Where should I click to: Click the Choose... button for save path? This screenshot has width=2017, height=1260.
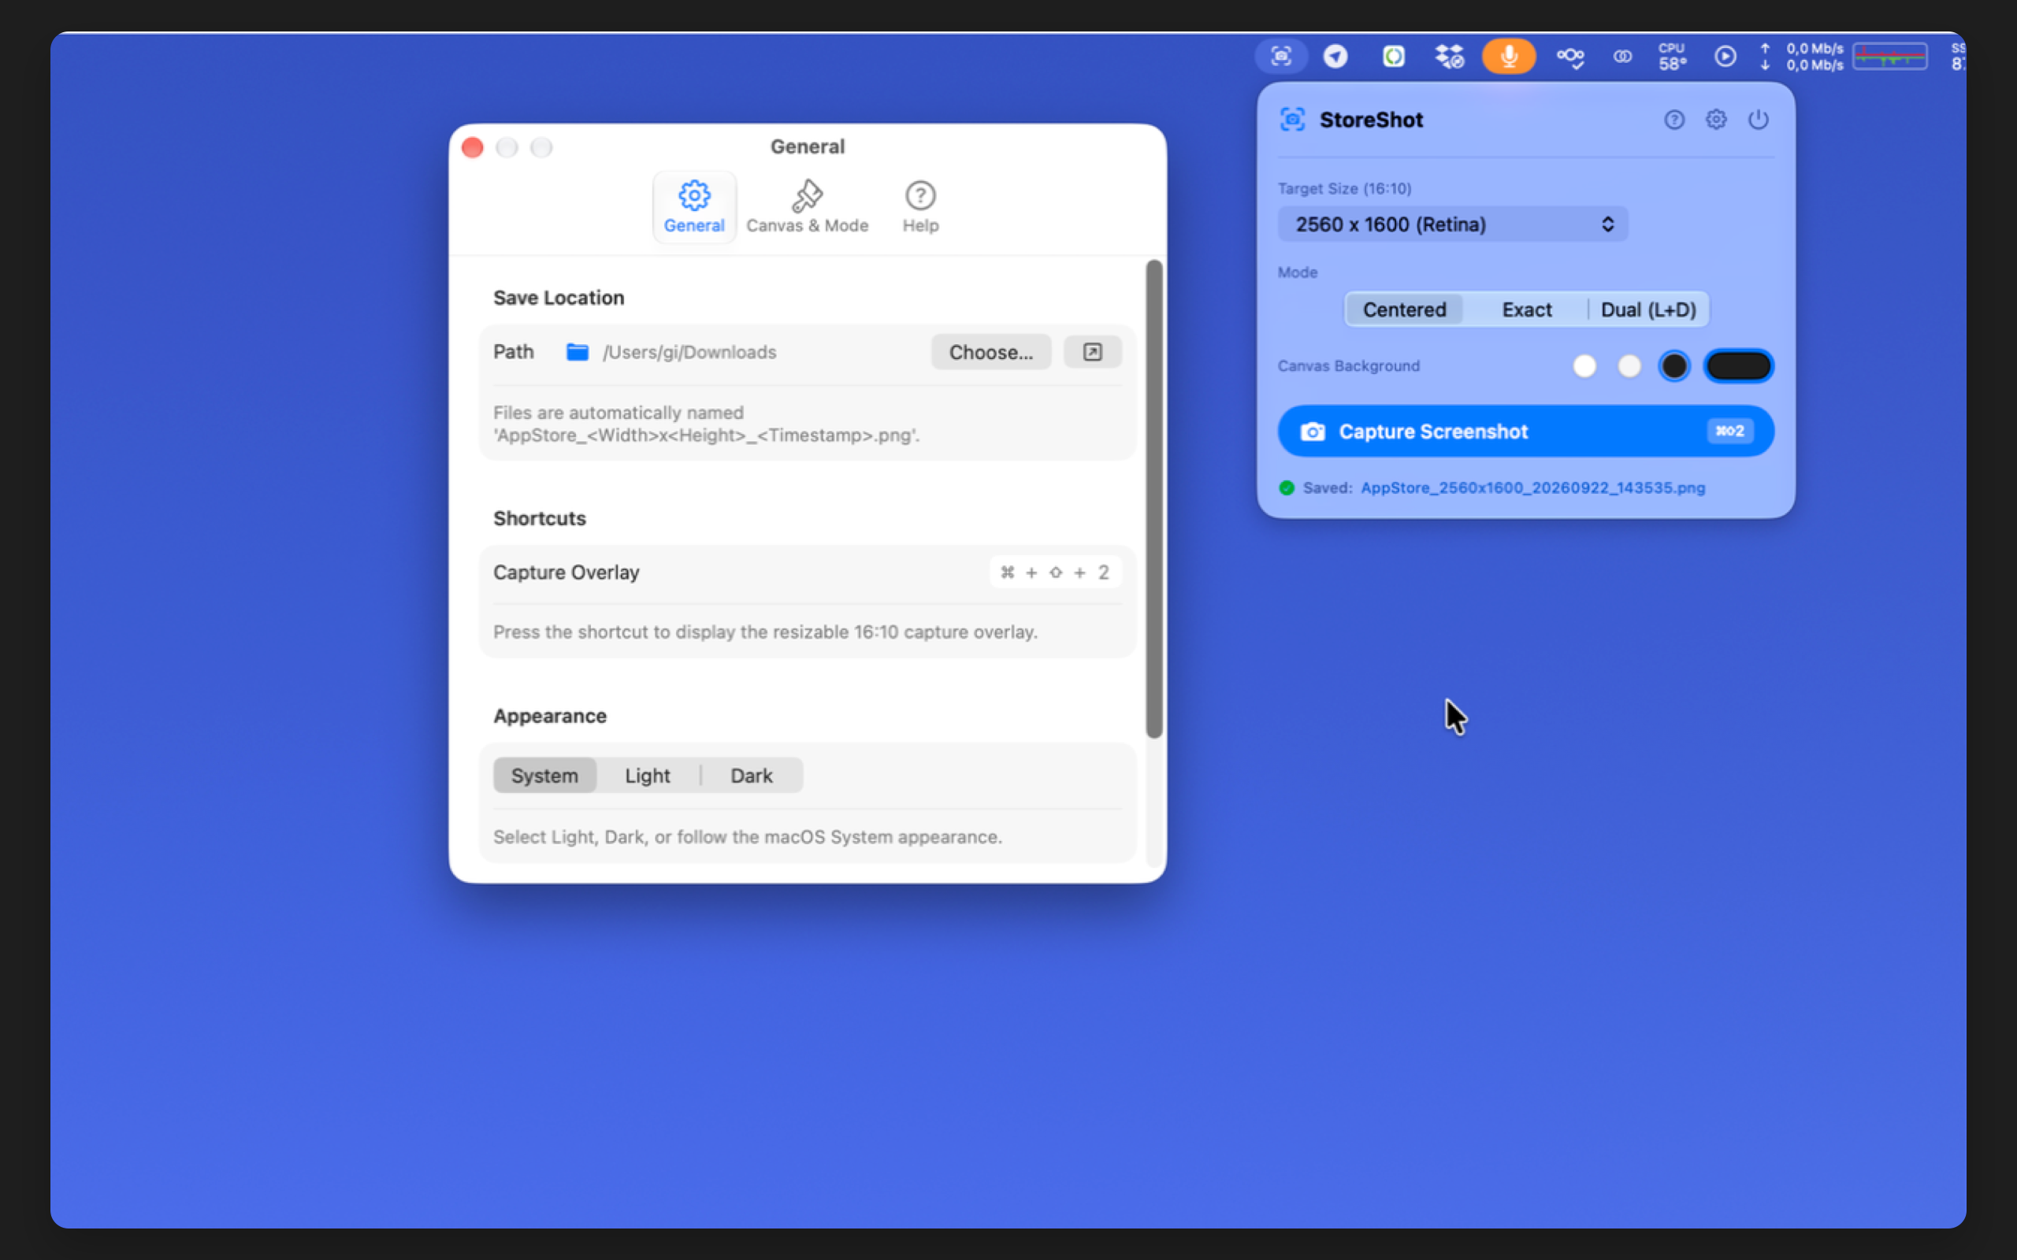click(991, 352)
